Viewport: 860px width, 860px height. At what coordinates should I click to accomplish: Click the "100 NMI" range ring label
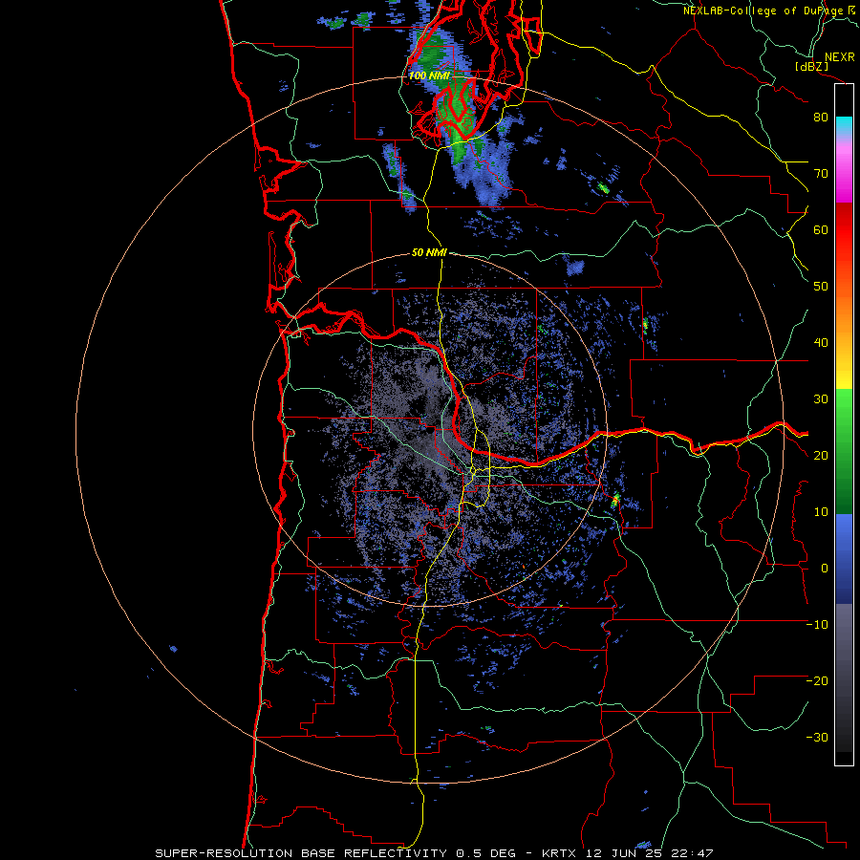coord(429,75)
